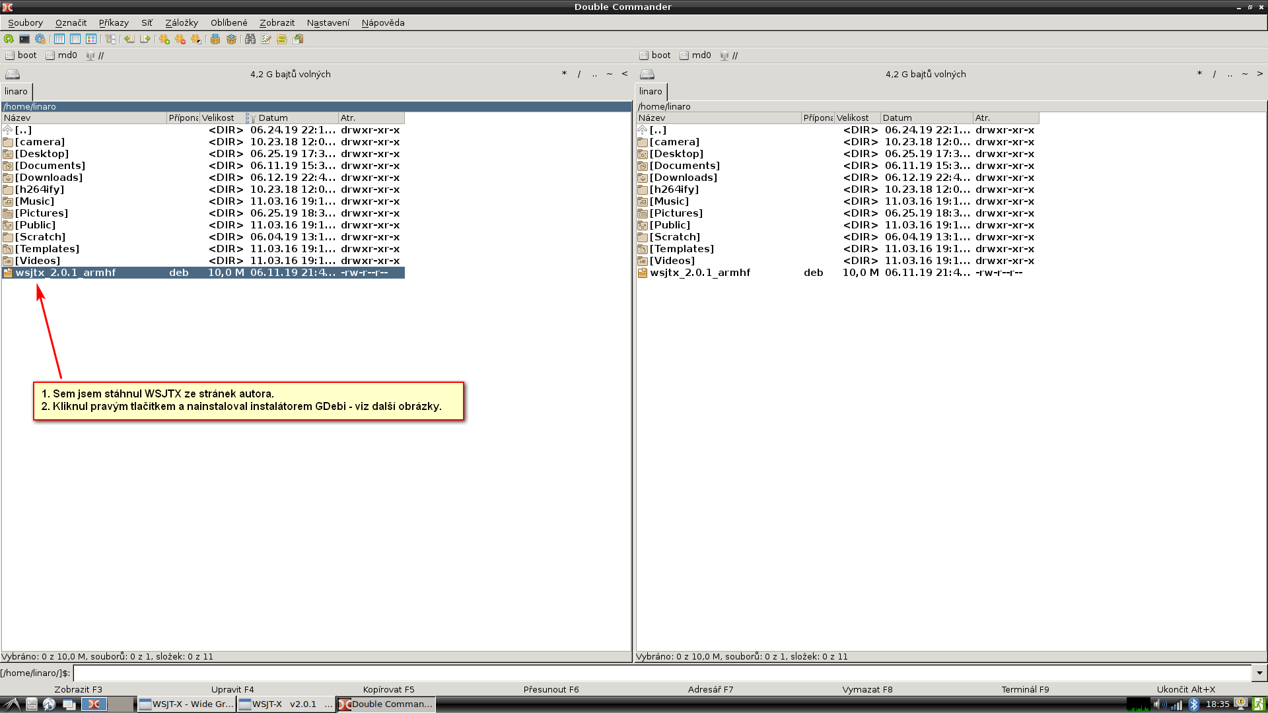Switch to thumbnails view icon

[x=91, y=39]
